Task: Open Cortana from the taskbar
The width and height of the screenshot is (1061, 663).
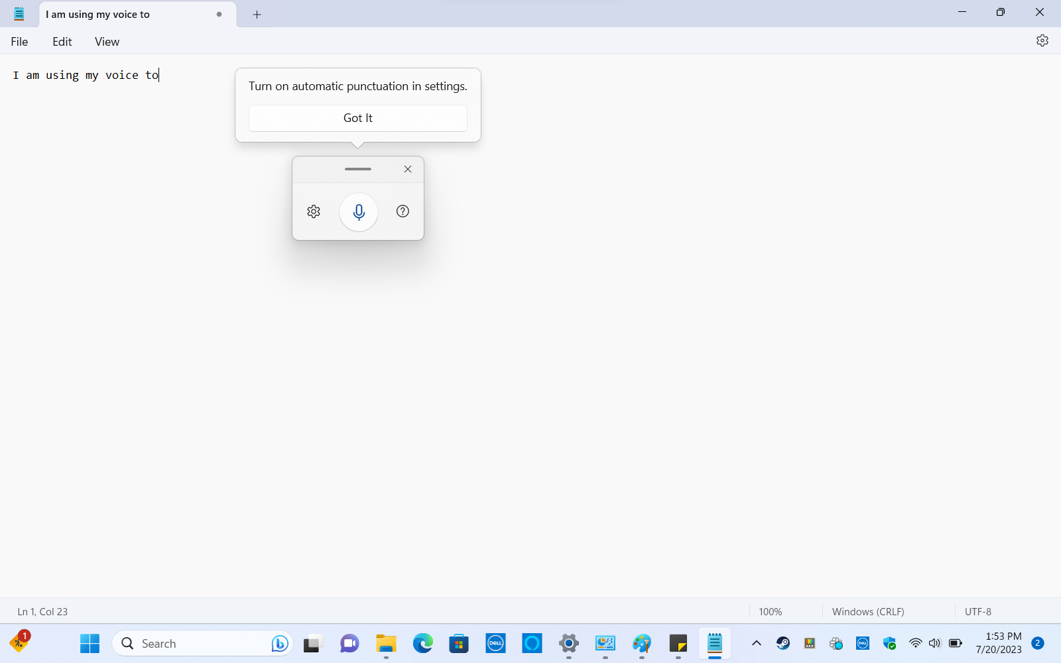Action: point(532,644)
